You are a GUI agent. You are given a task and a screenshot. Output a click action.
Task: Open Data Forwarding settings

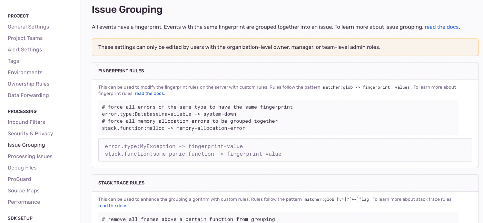tap(28, 95)
